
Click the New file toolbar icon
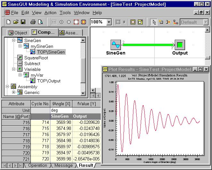click(9, 22)
